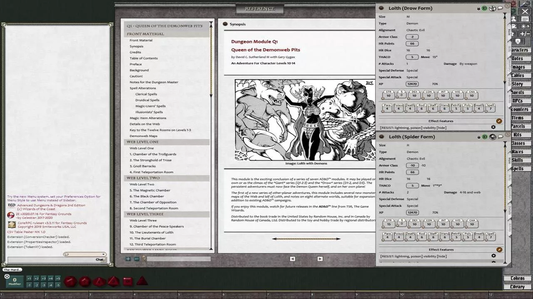
Task: Go to next reference page
Action: coord(320,259)
